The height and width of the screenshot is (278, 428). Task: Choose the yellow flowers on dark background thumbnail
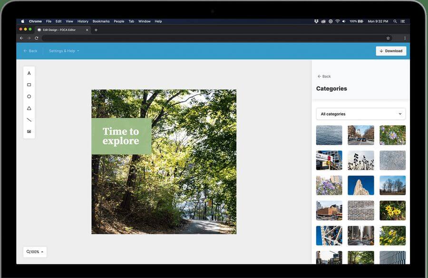[392, 211]
